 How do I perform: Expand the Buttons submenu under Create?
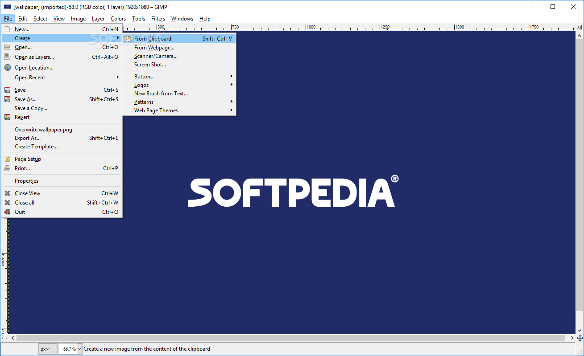pyautogui.click(x=143, y=76)
